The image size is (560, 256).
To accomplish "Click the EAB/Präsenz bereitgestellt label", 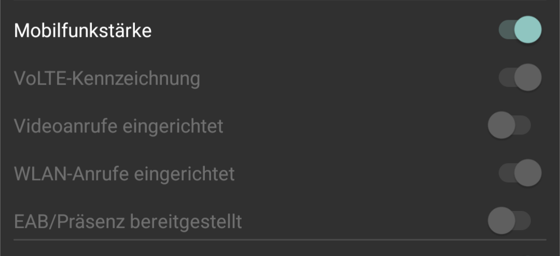I will coord(128,222).
